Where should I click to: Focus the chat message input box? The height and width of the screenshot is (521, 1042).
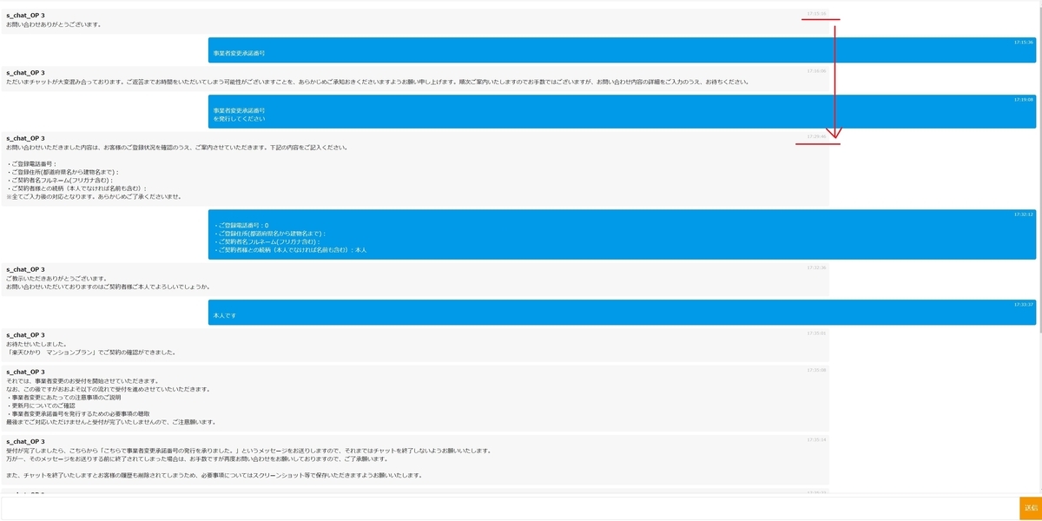pyautogui.click(x=510, y=508)
